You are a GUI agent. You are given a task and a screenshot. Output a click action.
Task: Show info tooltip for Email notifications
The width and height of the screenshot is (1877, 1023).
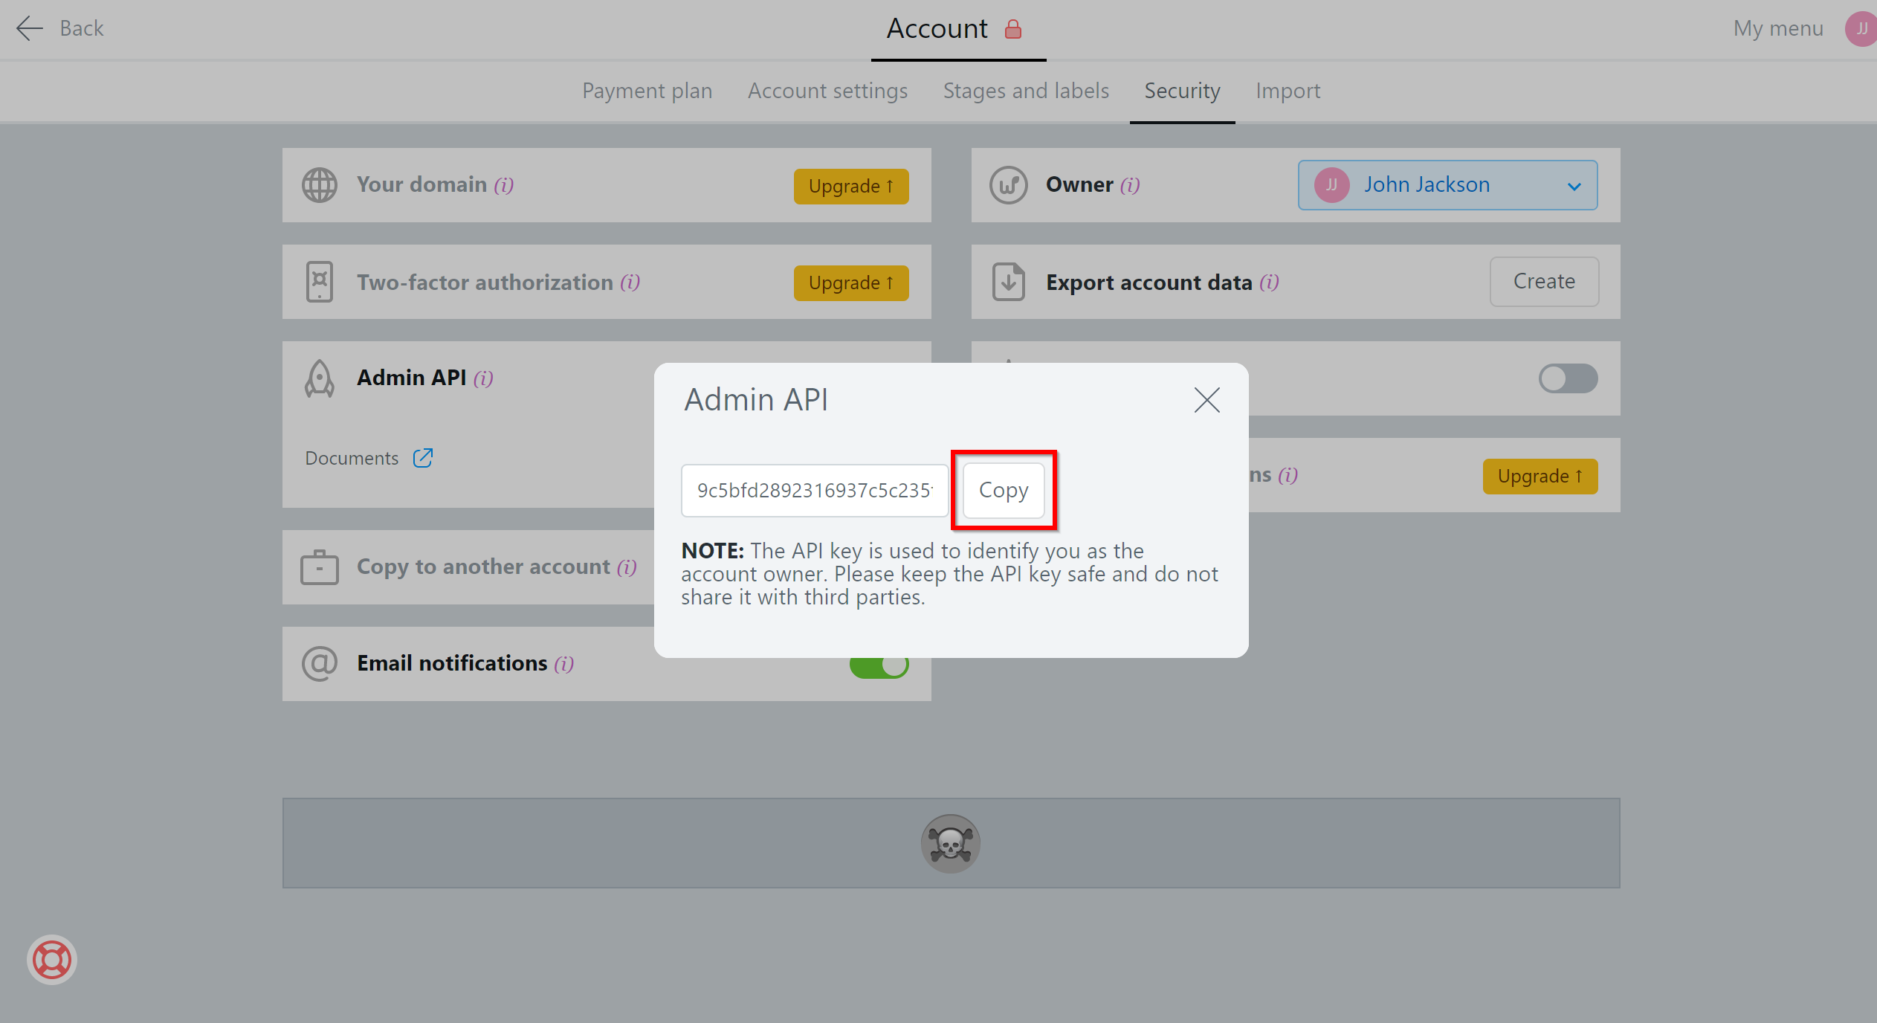[x=564, y=664]
